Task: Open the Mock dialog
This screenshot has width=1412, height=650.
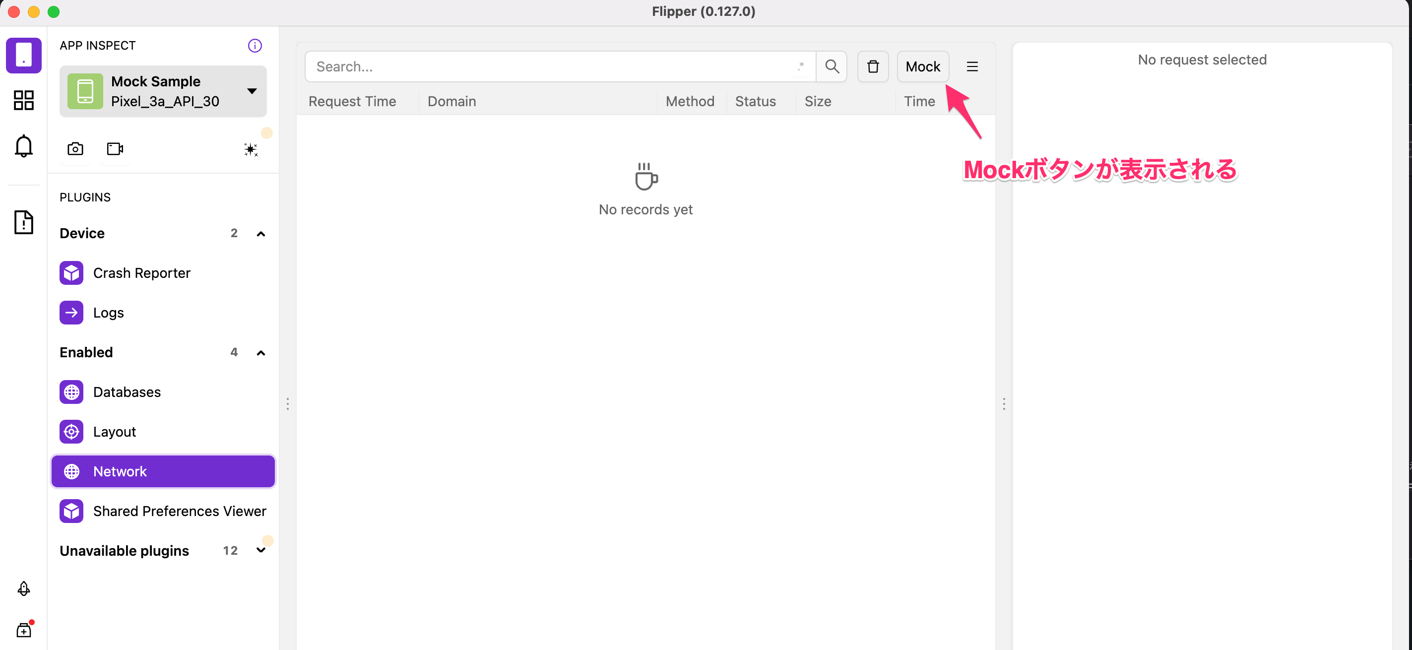Action: (x=922, y=66)
